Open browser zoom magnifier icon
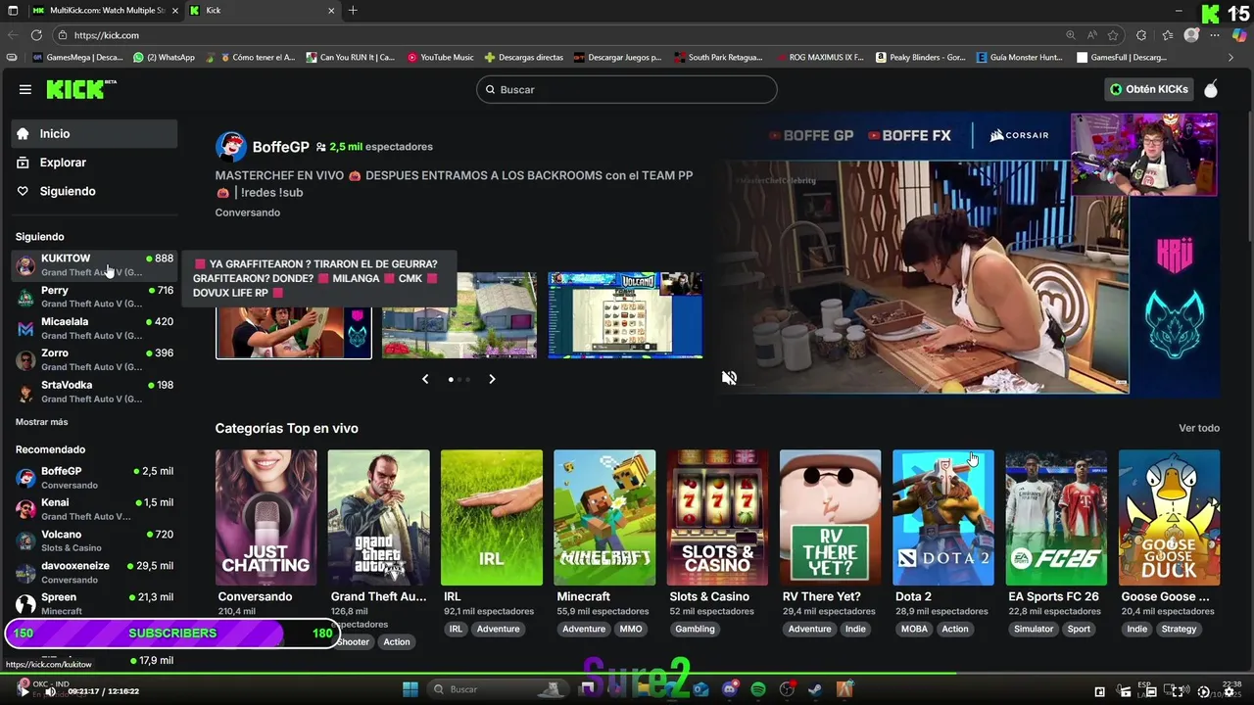This screenshot has height=705, width=1254. click(x=1071, y=35)
